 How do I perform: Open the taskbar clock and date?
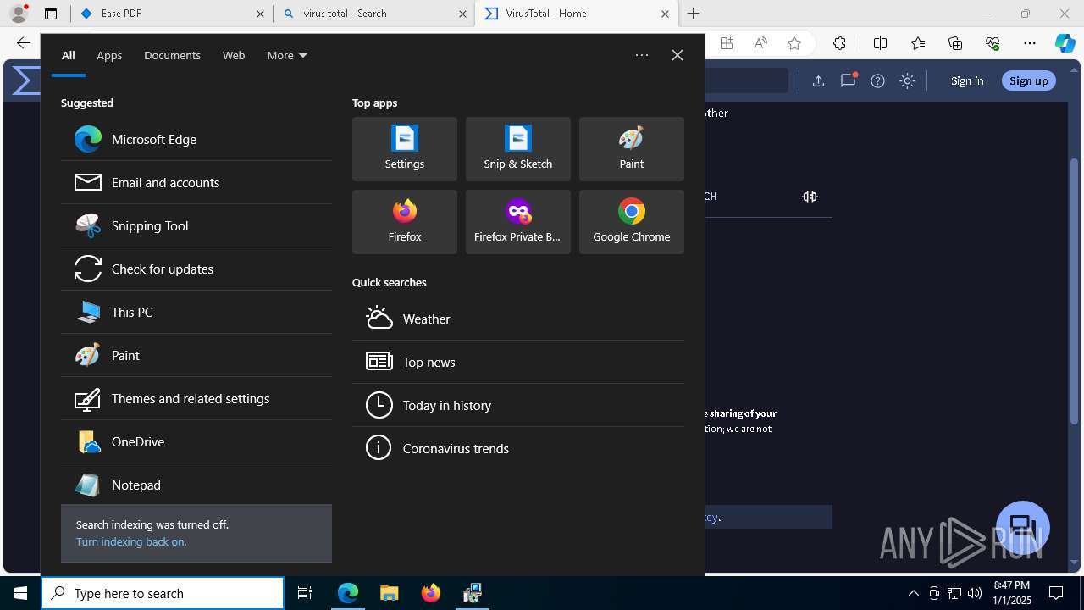(x=1011, y=593)
